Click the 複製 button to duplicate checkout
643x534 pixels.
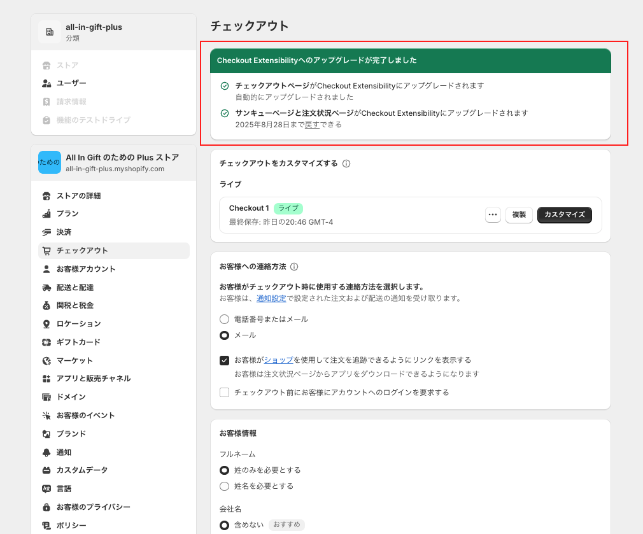(519, 215)
